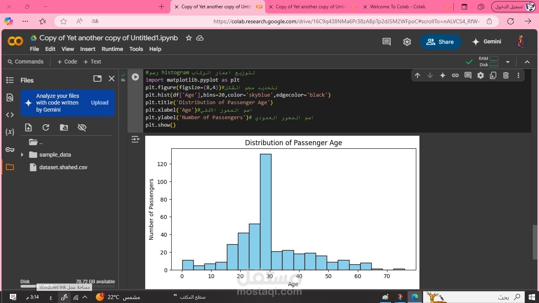Run the histogram code cell
Screen dimensions: 539x303
[x=135, y=77]
